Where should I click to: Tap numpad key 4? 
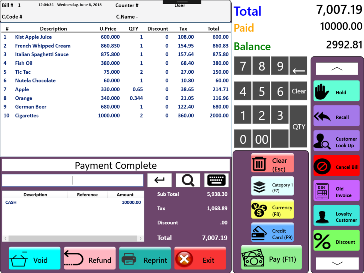point(243,91)
